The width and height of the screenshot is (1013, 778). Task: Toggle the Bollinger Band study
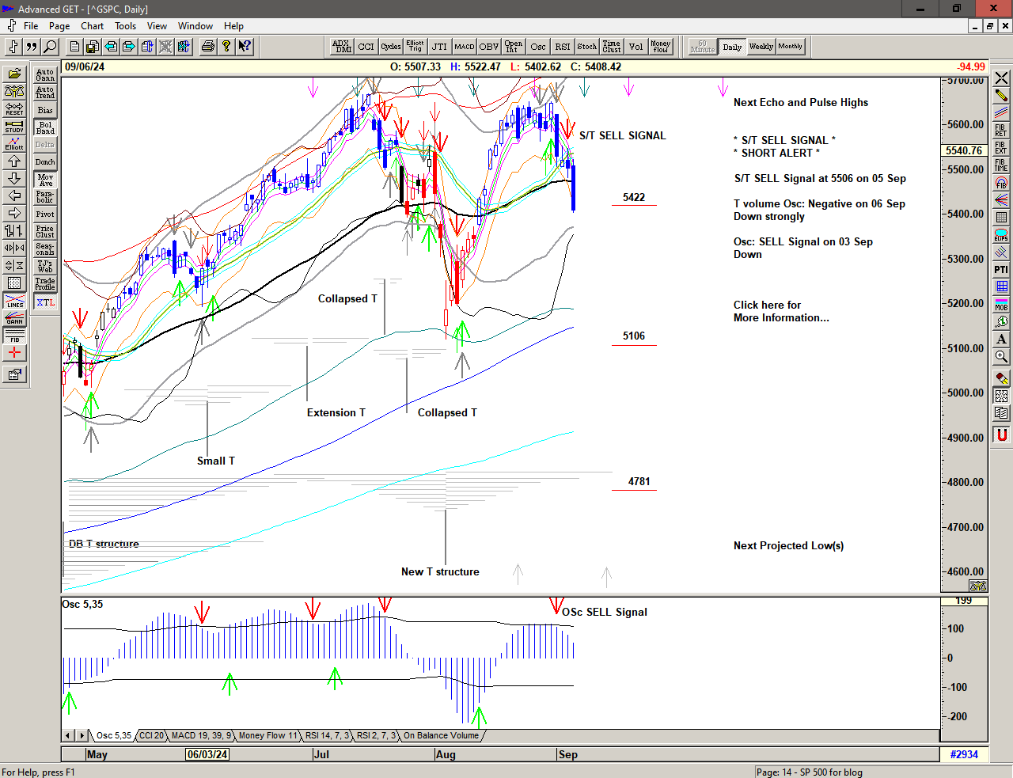click(45, 127)
